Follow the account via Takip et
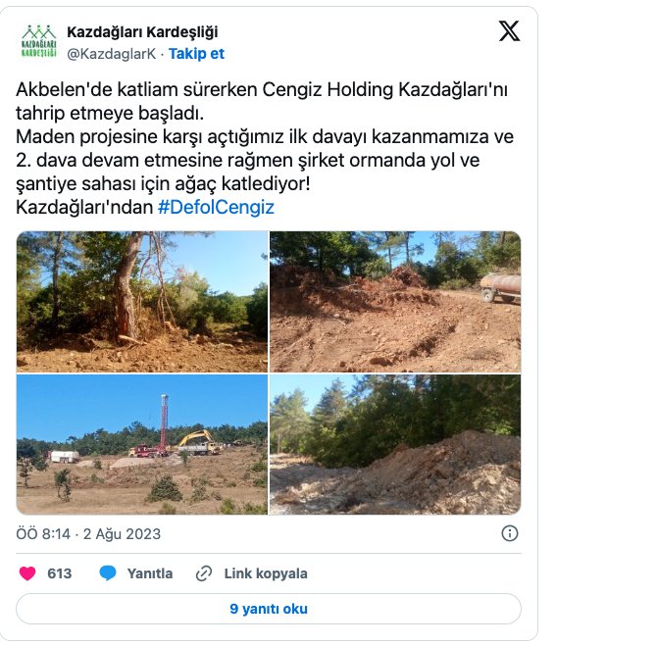 coord(196,54)
